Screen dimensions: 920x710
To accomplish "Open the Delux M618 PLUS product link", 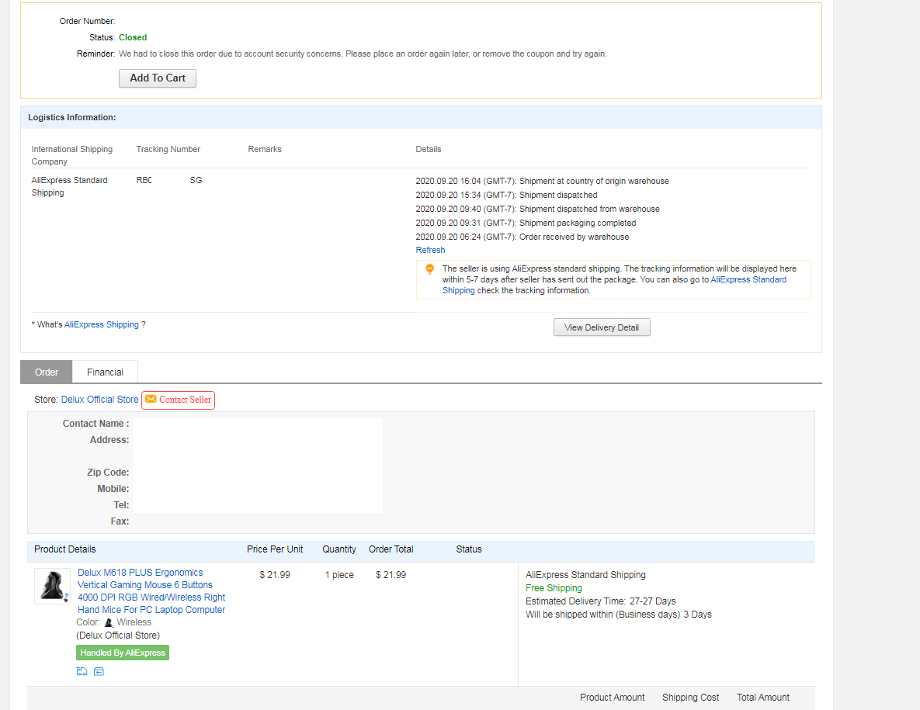I will (x=151, y=591).
